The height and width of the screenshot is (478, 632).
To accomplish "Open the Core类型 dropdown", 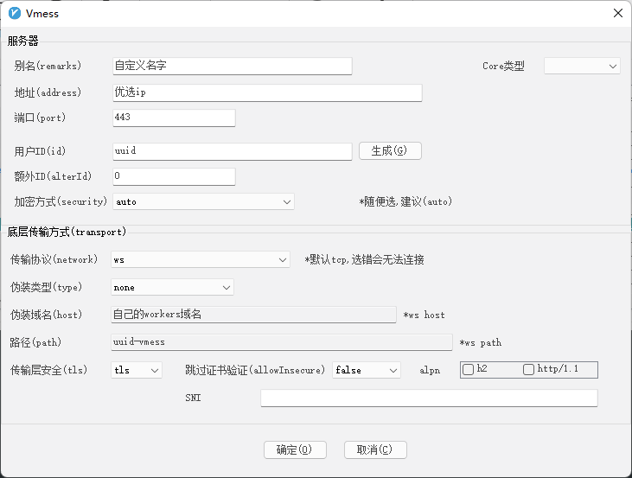I will tap(582, 66).
